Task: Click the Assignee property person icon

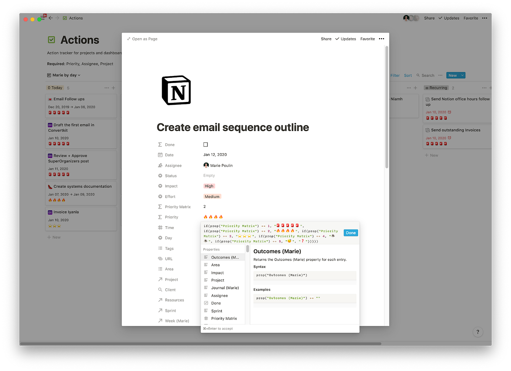Action: tap(160, 165)
